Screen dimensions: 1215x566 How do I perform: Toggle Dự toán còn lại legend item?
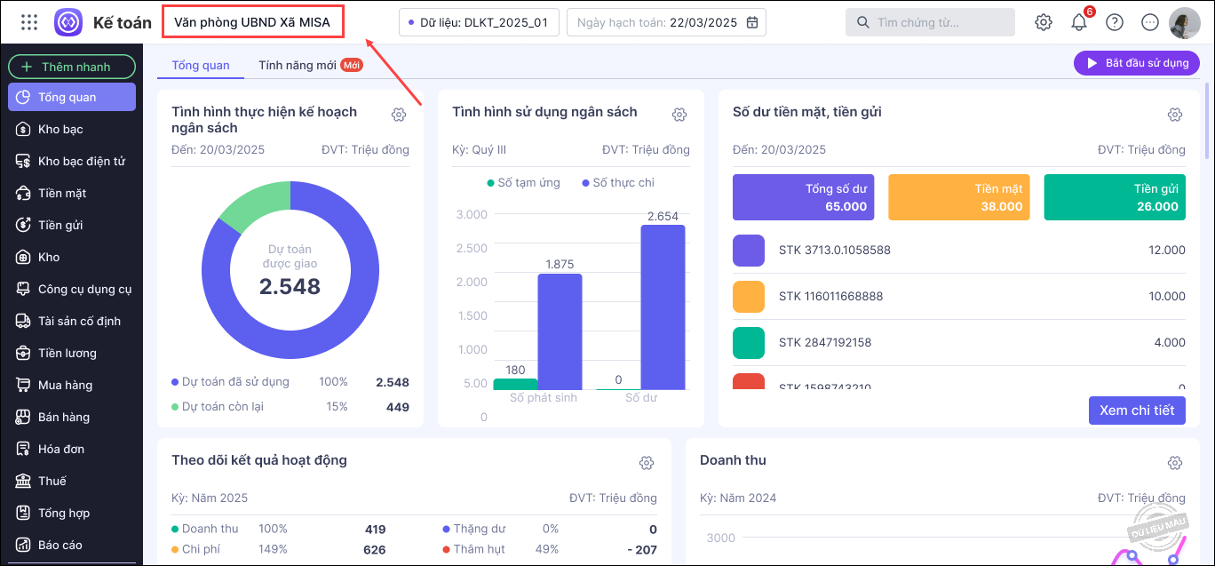pos(217,406)
